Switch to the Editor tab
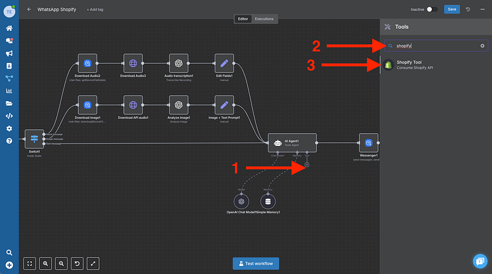492x274 pixels. pos(243,19)
